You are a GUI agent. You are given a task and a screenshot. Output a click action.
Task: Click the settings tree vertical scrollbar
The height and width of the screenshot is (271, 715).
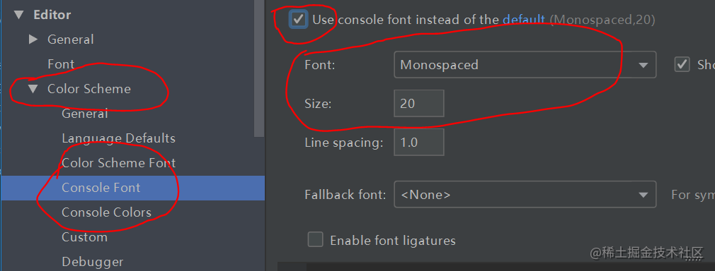click(259, 68)
